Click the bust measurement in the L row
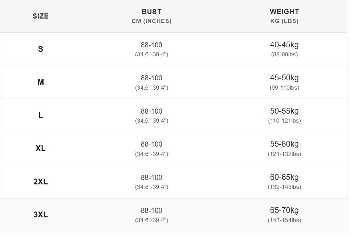This screenshot has height=239, width=350. click(x=151, y=111)
